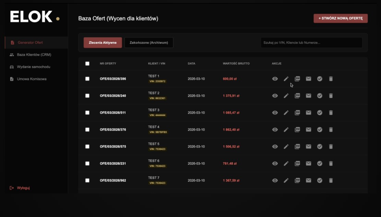This screenshot has width=381, height=217.
Task: Navigate to Umowa Komisowa
Action: coord(36,79)
